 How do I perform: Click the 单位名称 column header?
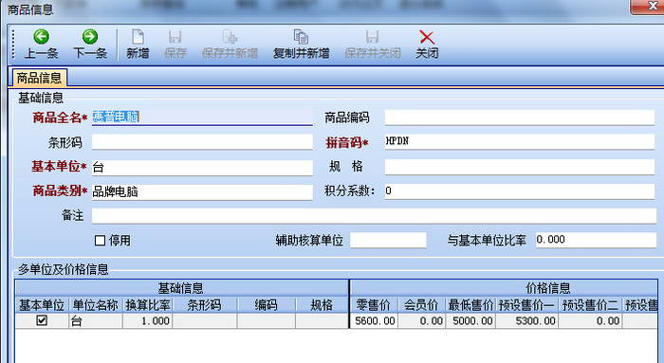click(96, 305)
